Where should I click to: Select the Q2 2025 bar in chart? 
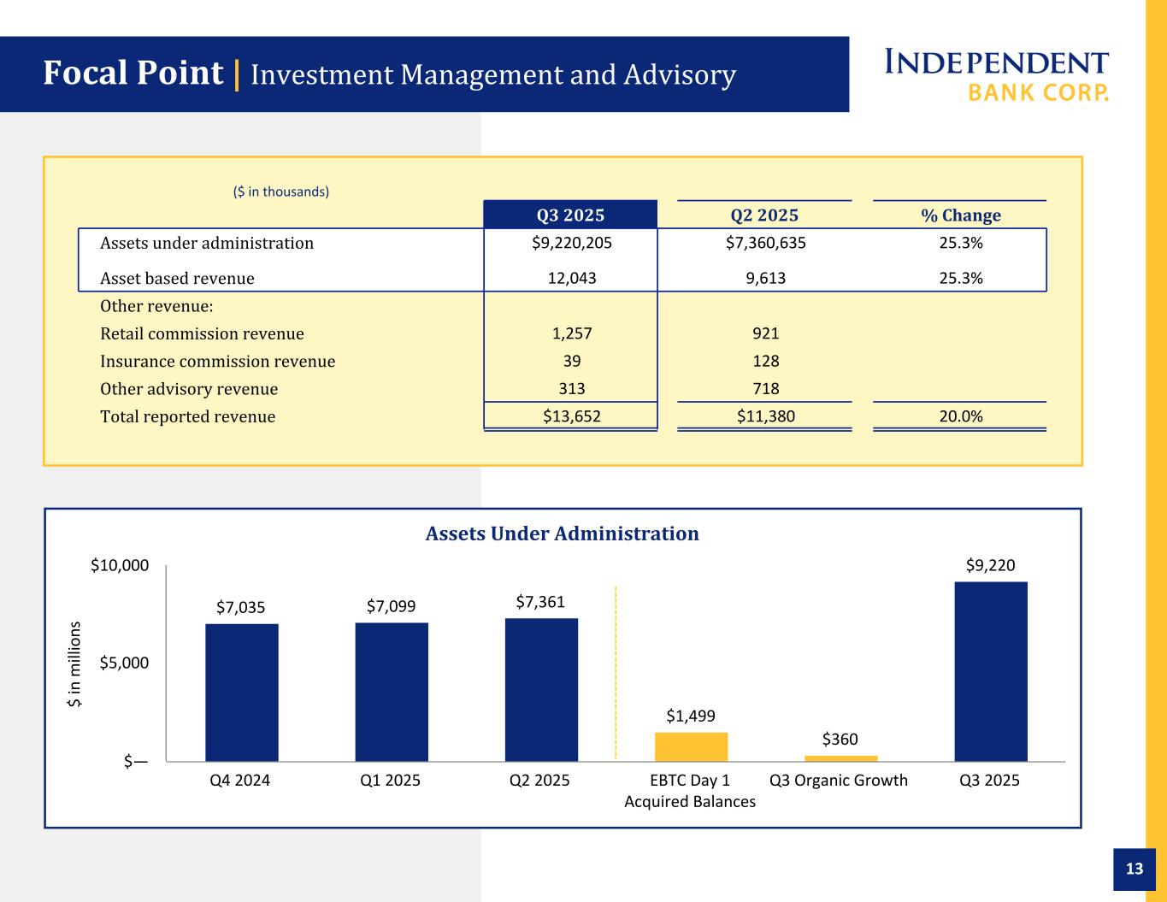point(541,689)
